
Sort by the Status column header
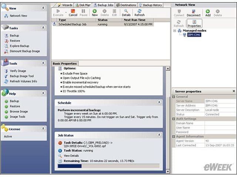pyautogui.click(x=109, y=20)
